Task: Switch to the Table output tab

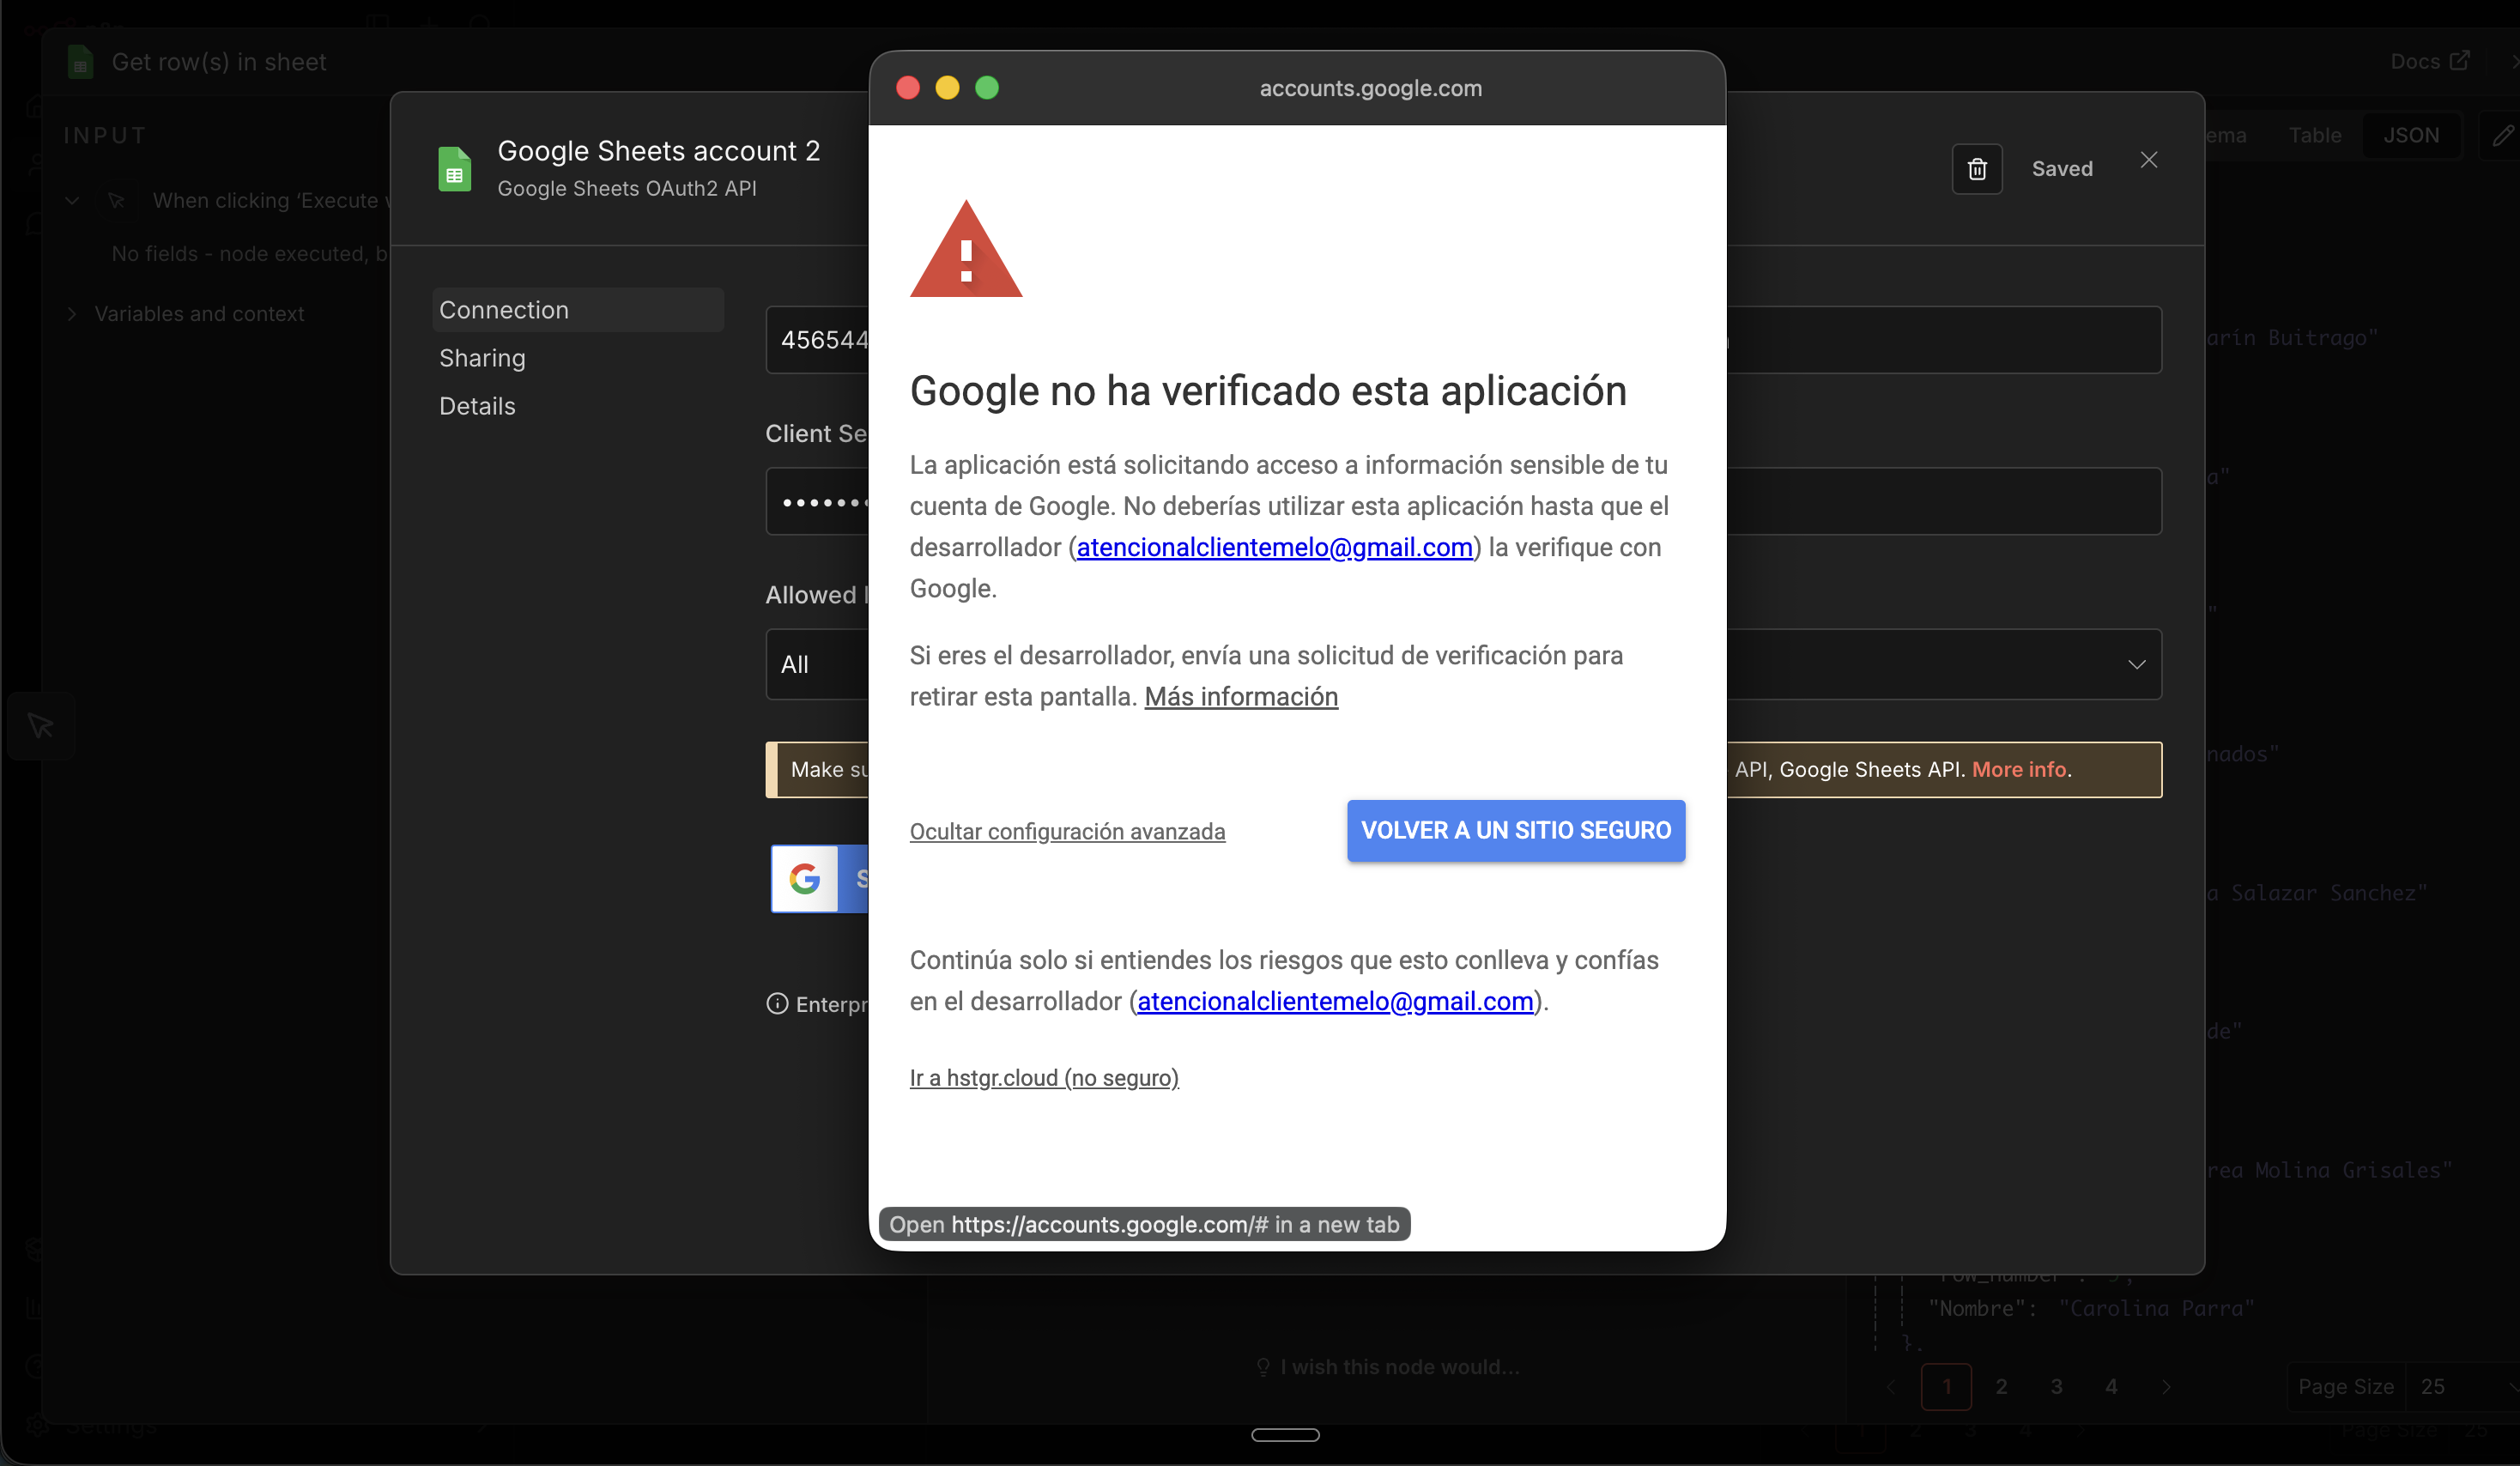Action: (2315, 135)
